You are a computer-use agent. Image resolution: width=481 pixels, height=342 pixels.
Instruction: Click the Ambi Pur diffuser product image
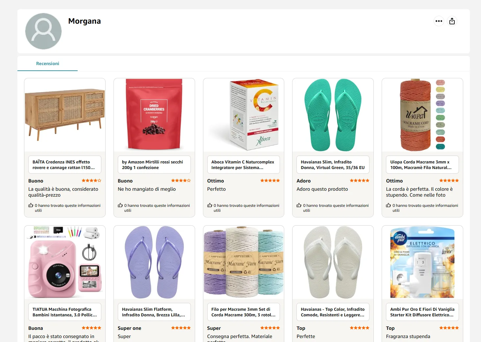click(422, 262)
